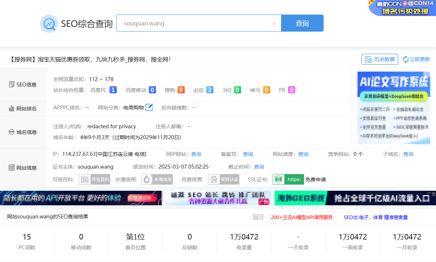Click the 搜狗 weight badge 0
The image size is (436, 262).
[181, 90]
